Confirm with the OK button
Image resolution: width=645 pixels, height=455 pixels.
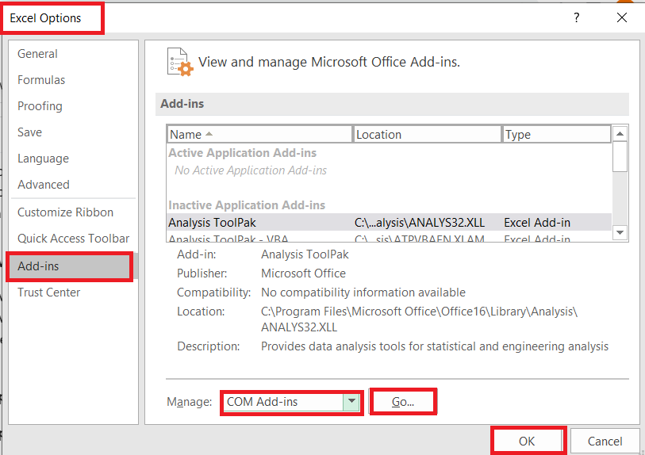point(528,441)
